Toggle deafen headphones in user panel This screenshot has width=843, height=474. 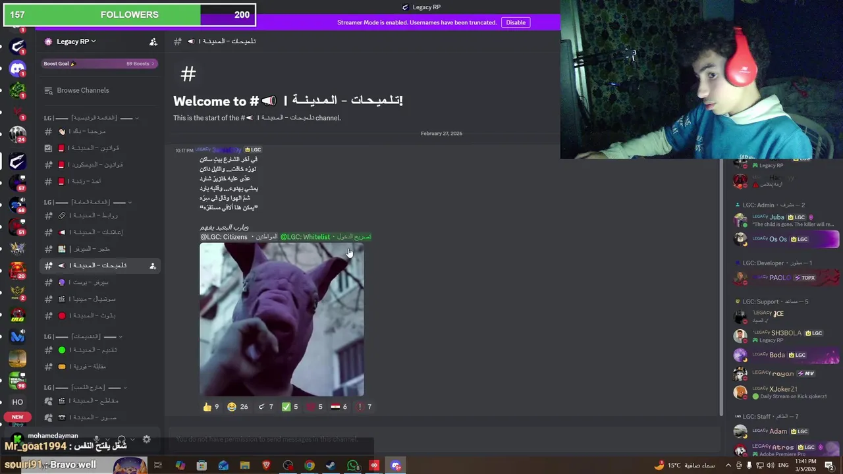121,439
